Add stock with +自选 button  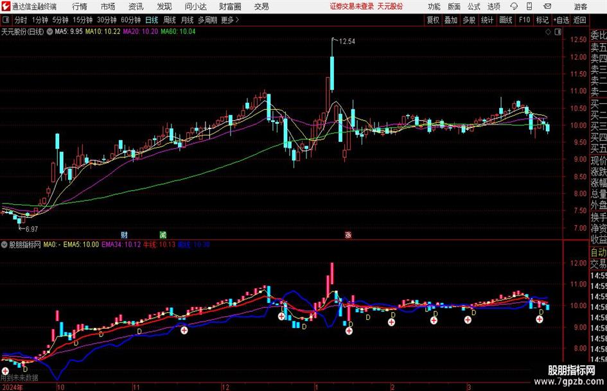pyautogui.click(x=561, y=20)
